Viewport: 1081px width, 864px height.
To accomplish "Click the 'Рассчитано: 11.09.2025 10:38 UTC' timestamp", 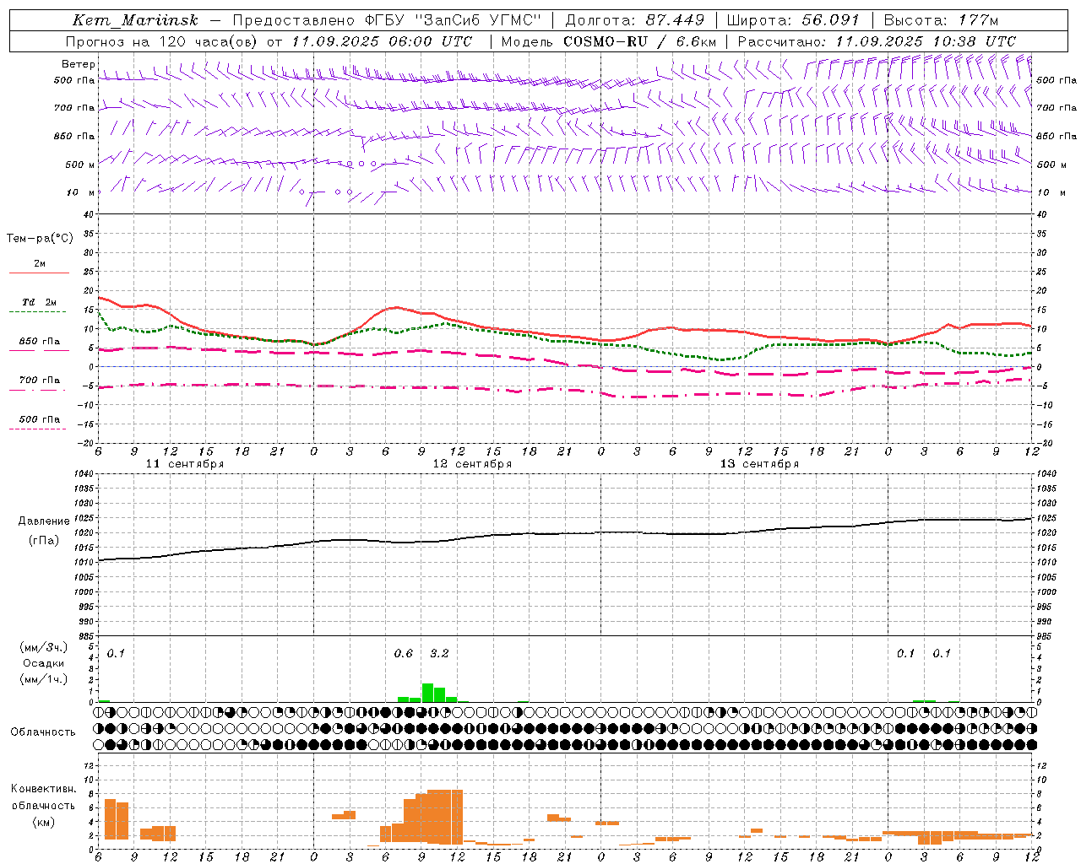I will 877,41.
